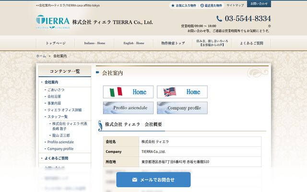Viewport: 307px width, 192px height.
Task: Click the star icon for favorite properties
Action: point(173,5)
